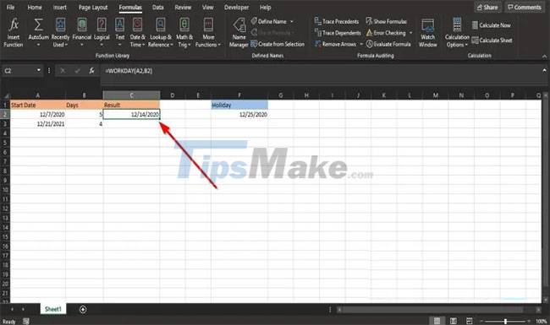Open the Watch Window

click(428, 33)
